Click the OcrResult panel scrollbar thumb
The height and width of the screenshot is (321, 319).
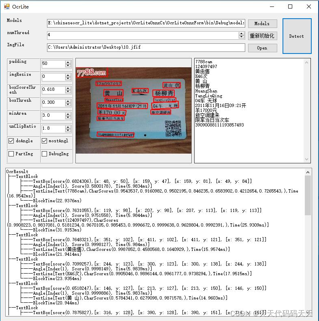point(308,195)
